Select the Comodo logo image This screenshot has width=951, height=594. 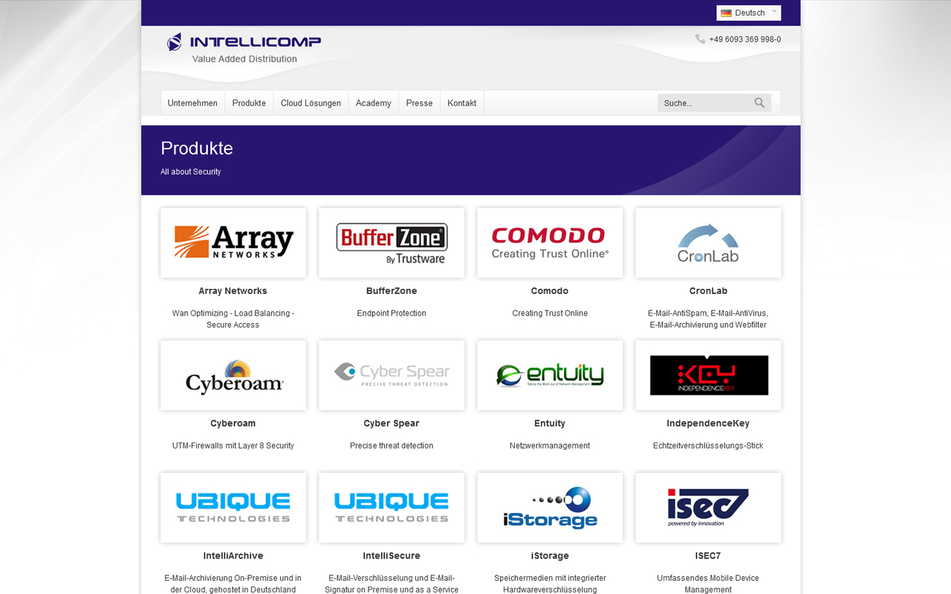tap(550, 243)
